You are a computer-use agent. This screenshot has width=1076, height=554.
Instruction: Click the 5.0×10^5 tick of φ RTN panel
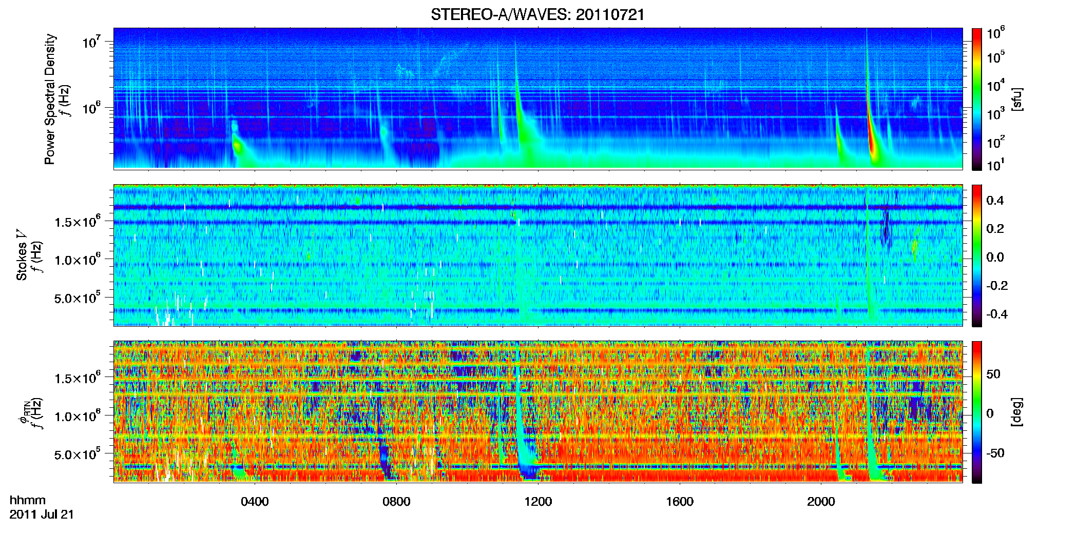[x=78, y=454]
